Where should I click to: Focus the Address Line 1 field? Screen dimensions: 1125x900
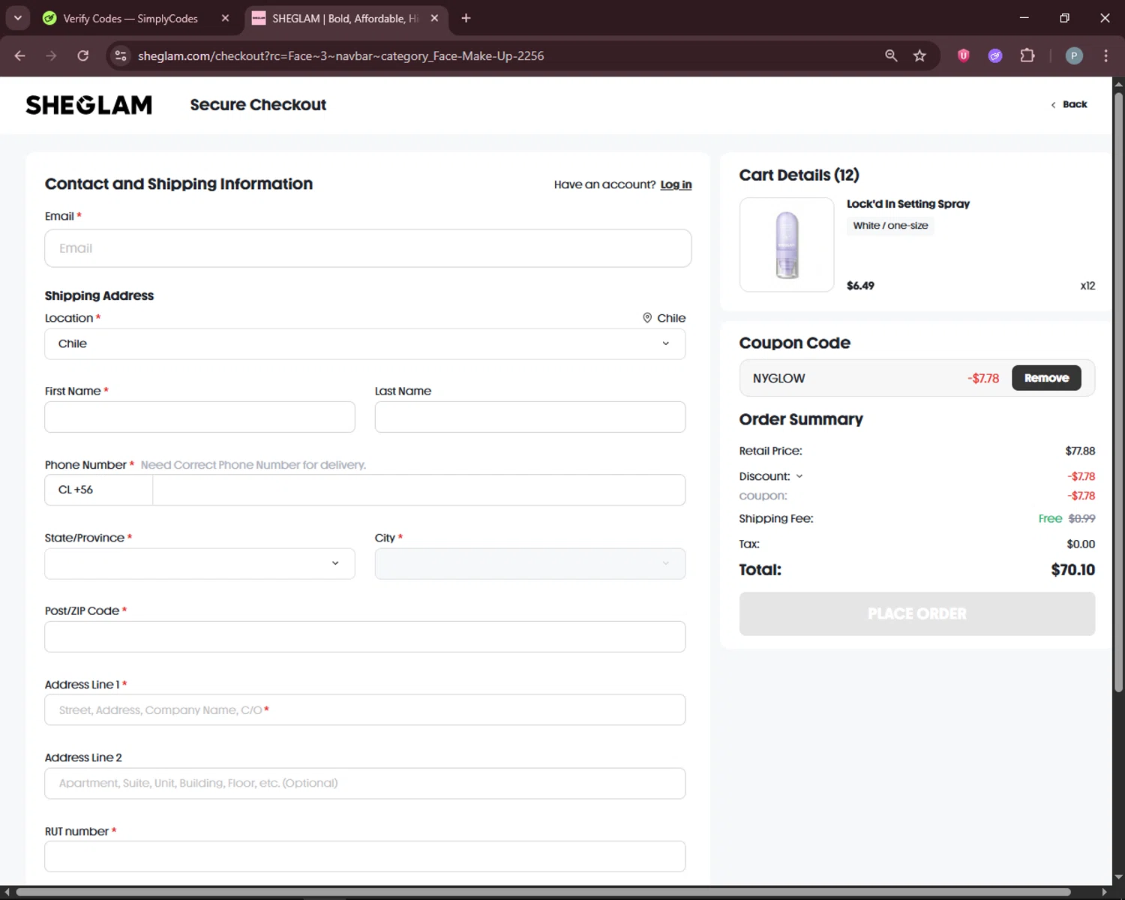pyautogui.click(x=364, y=709)
